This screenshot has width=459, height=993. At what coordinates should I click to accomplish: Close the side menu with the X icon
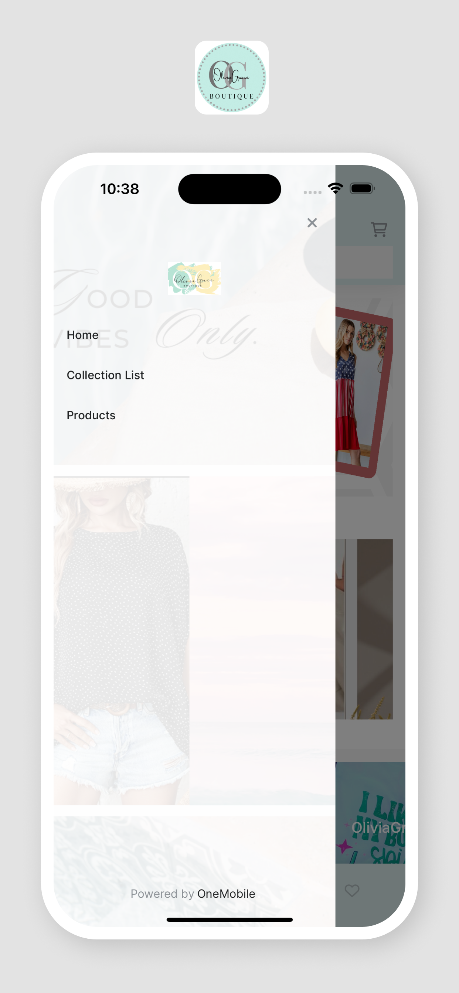tap(312, 223)
